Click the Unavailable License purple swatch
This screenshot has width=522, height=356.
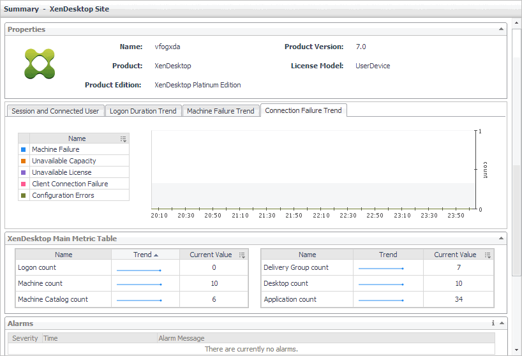tap(24, 173)
